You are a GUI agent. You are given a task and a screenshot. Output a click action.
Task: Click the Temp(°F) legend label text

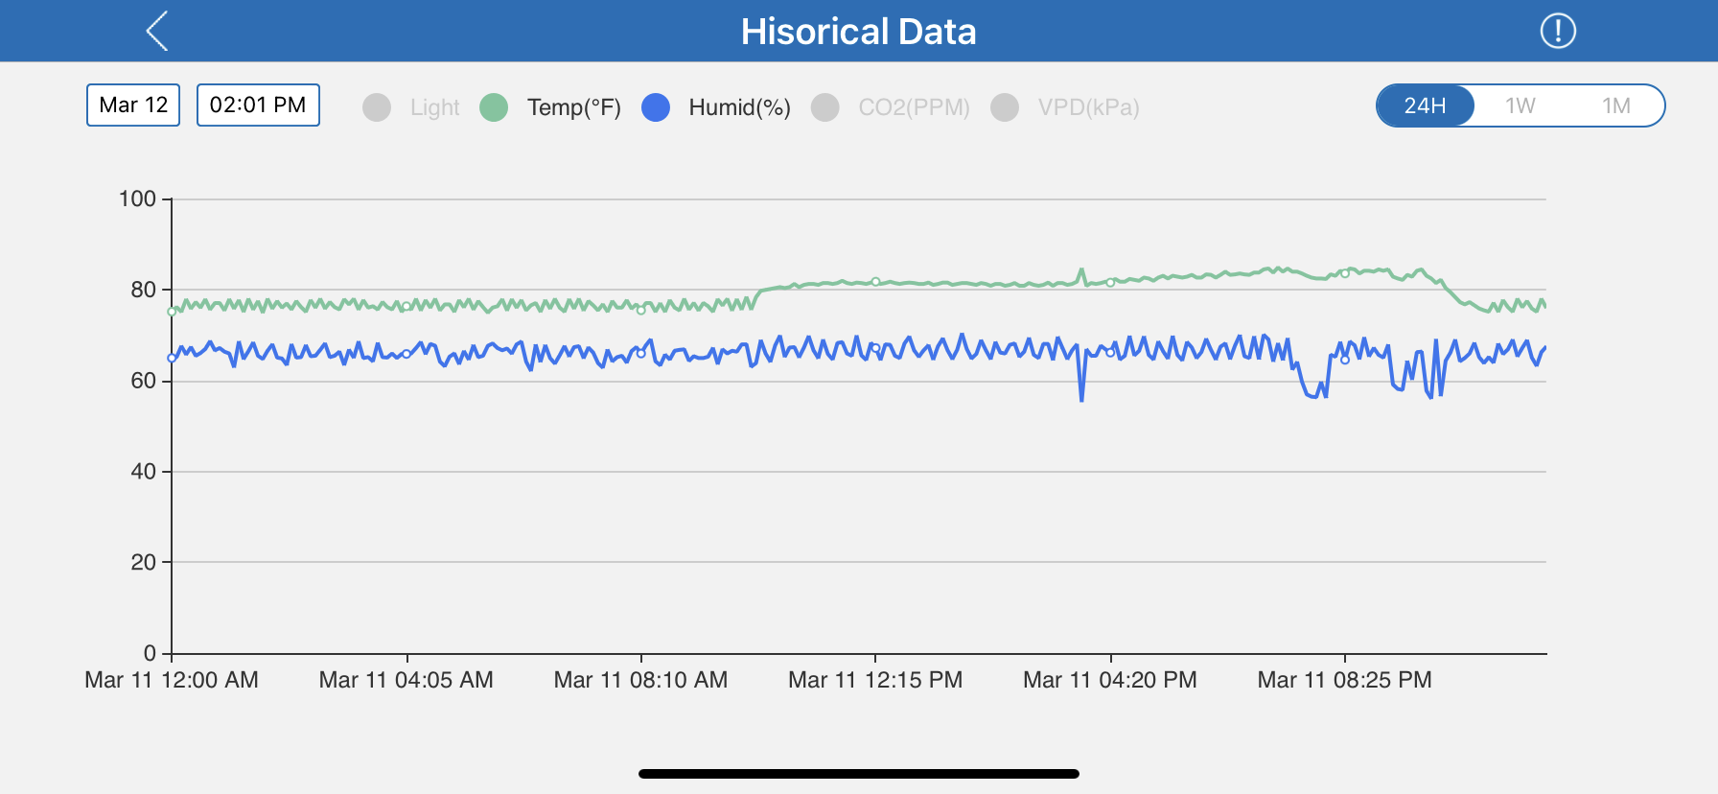[574, 107]
